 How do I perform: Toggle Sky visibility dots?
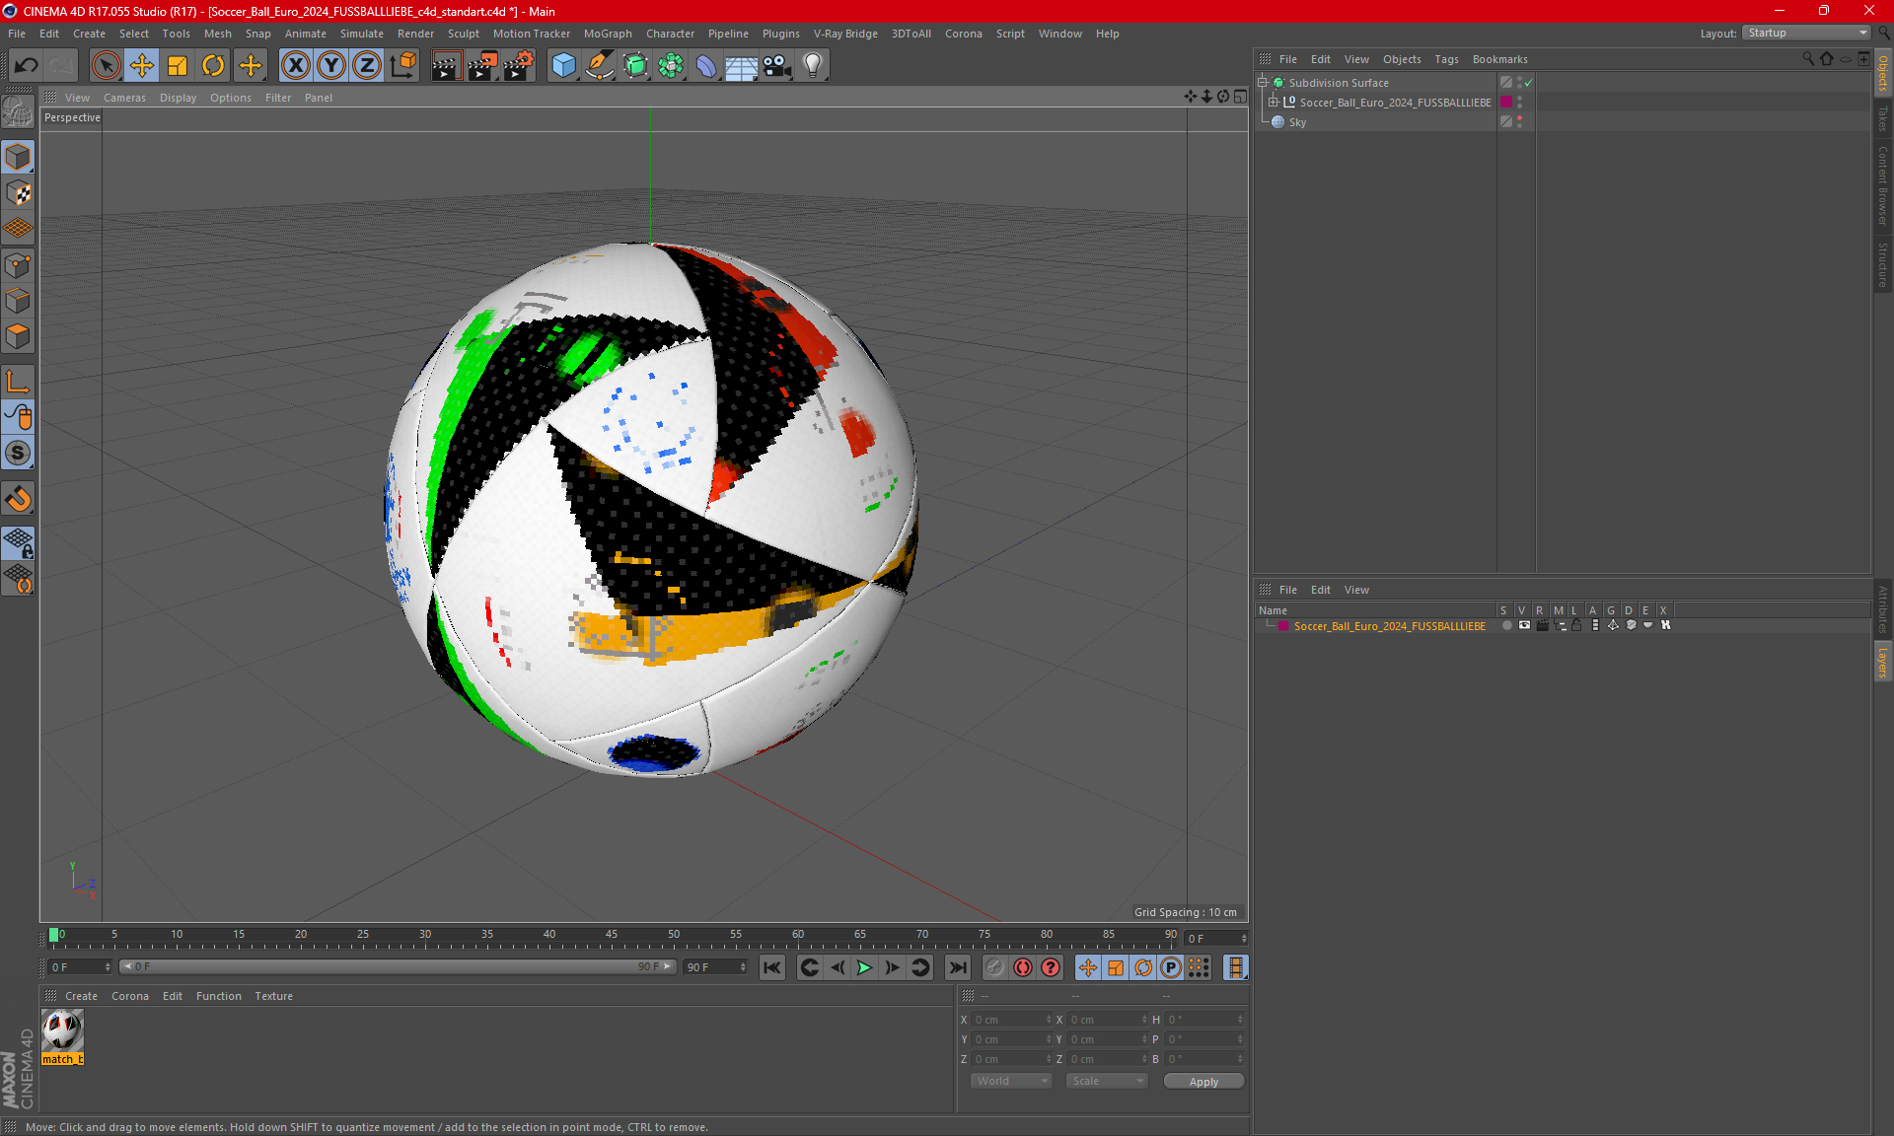pos(1519,121)
